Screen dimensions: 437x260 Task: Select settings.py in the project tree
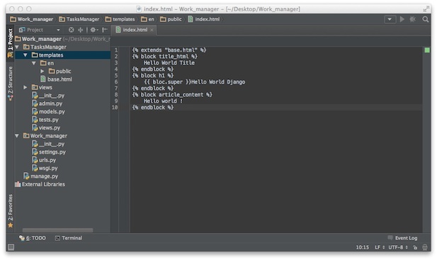coord(49,152)
